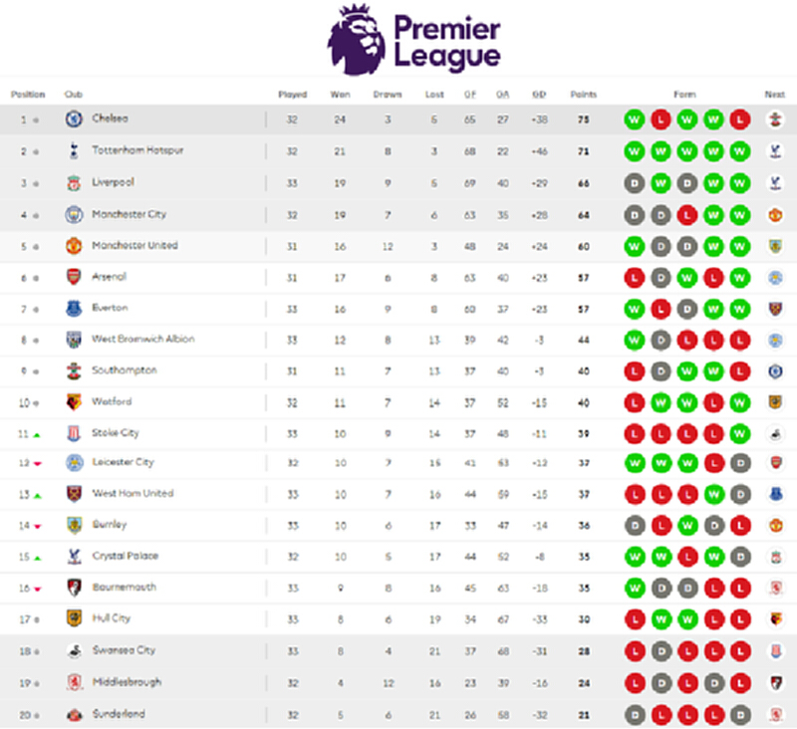The image size is (797, 729).
Task: Click the Arsenal club crest
Action: (x=74, y=278)
